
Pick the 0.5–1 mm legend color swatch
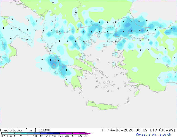(x=11, y=133)
